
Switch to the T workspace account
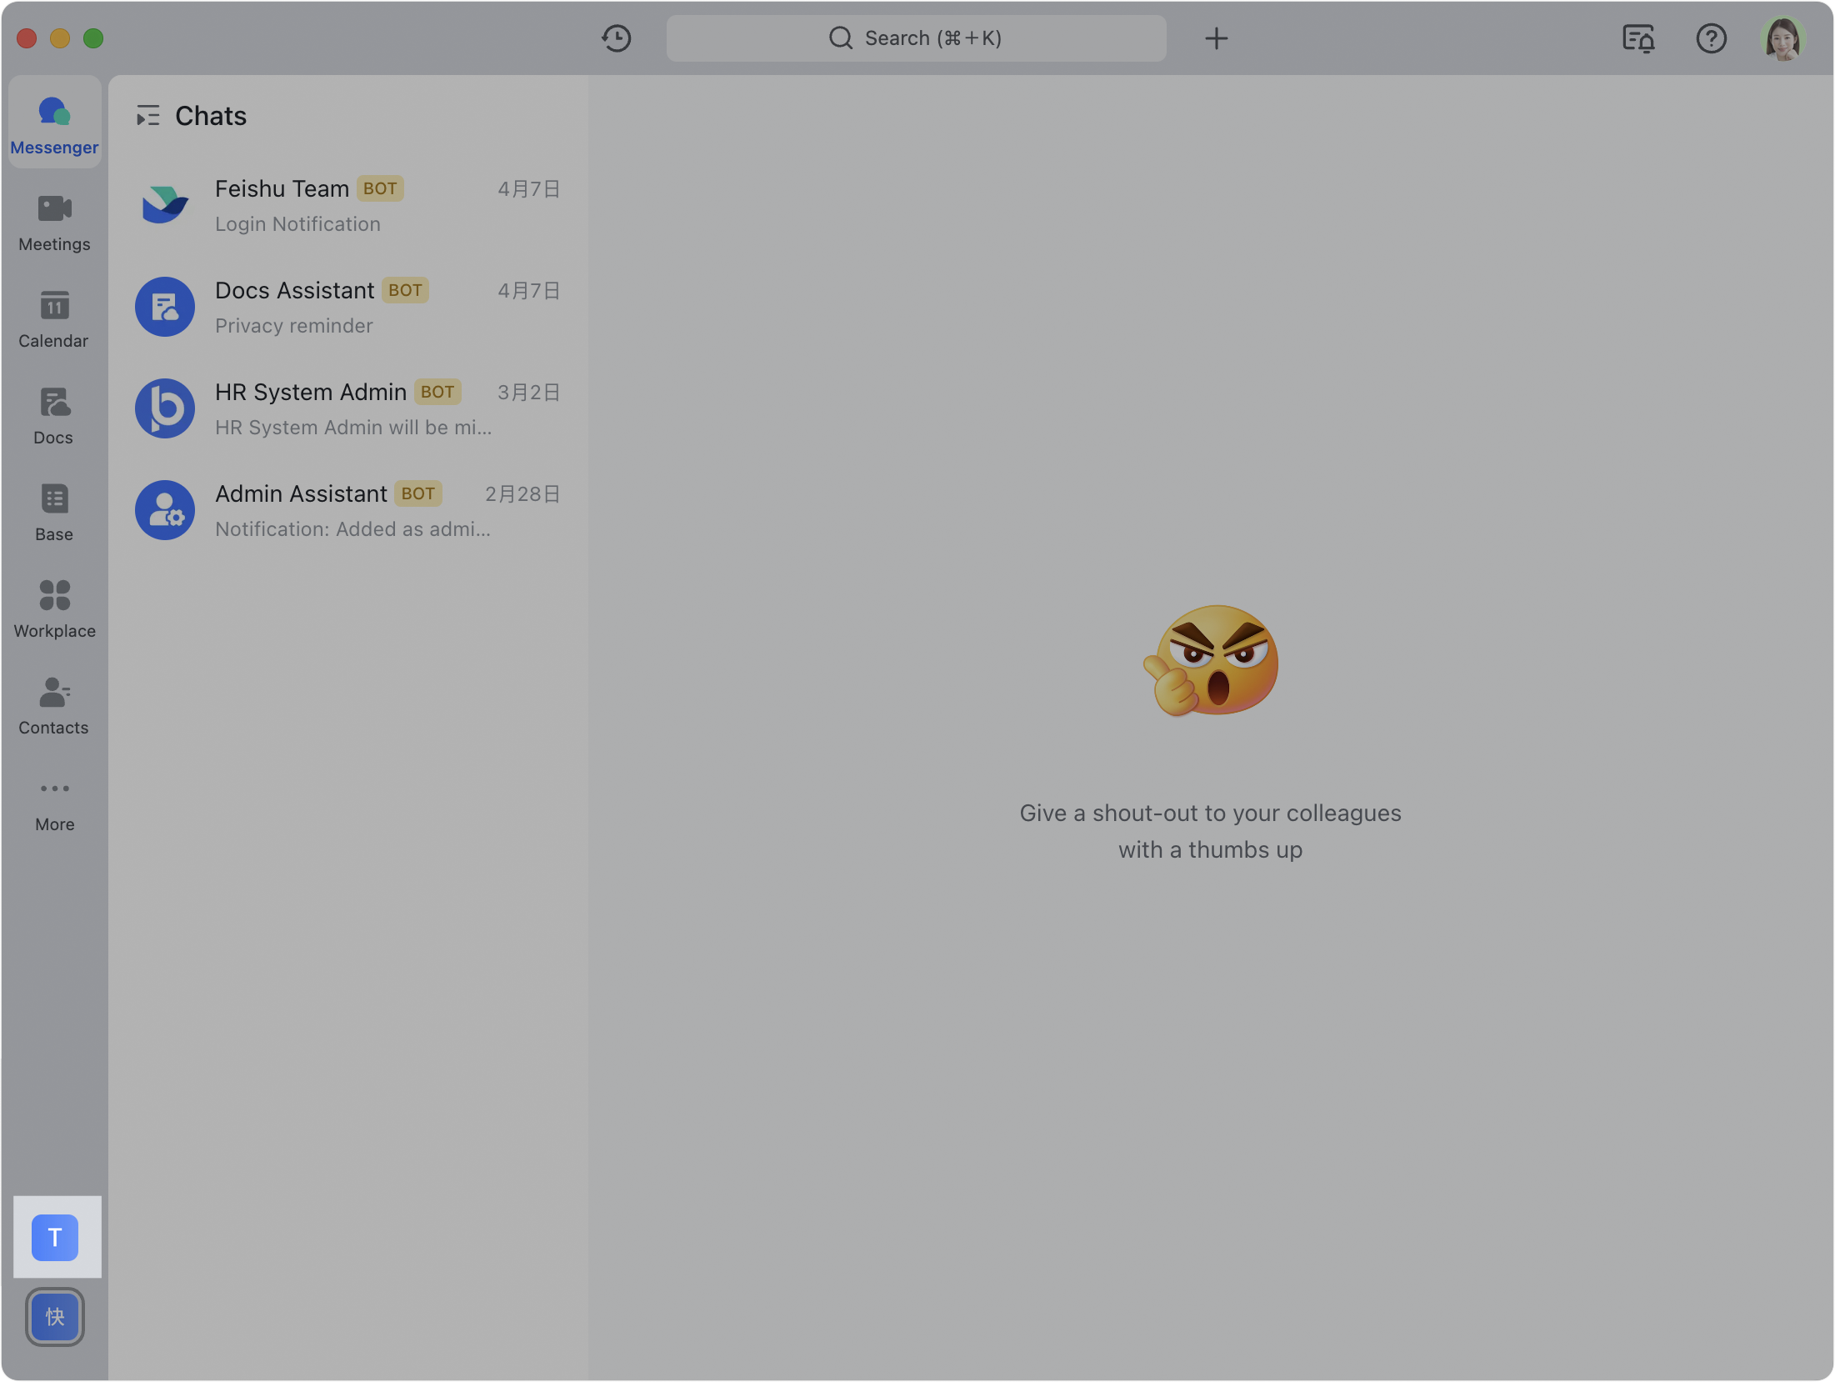[55, 1238]
